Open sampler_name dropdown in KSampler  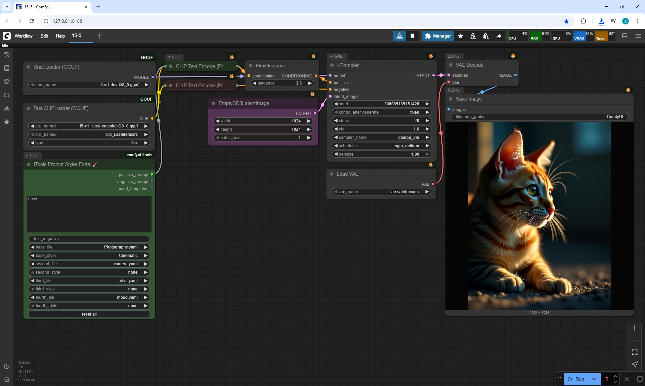[381, 137]
